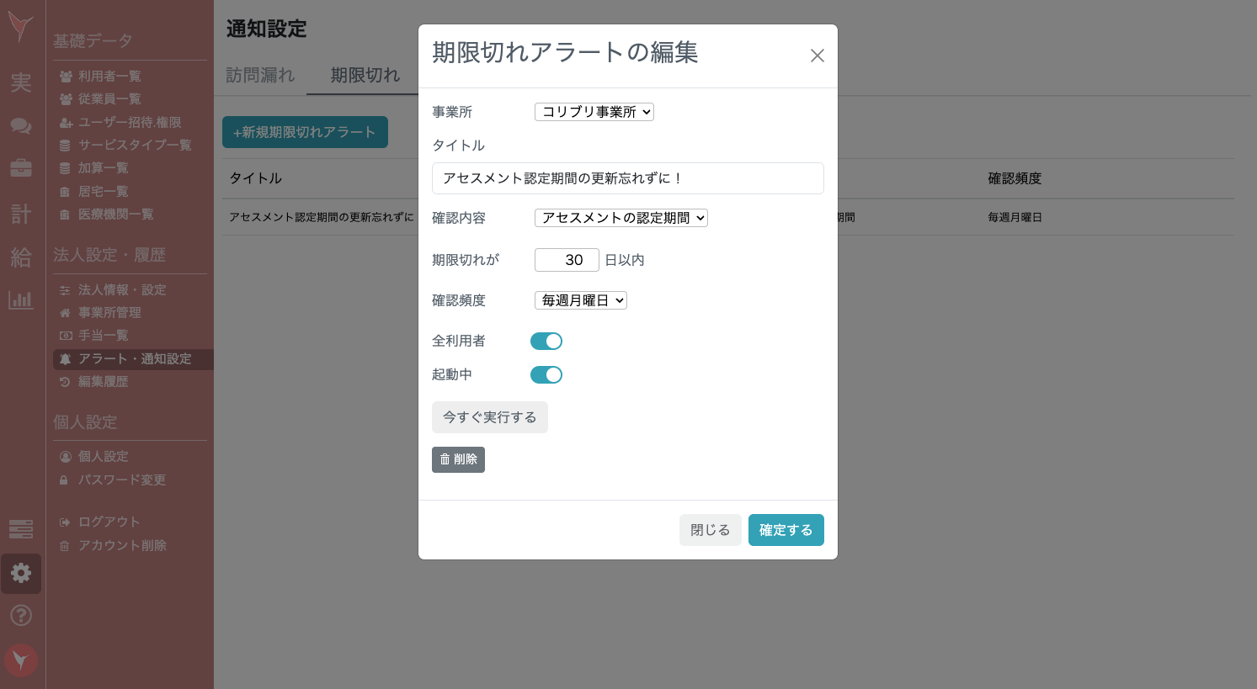Switch to the 訪問漏れ tab

pos(261,75)
